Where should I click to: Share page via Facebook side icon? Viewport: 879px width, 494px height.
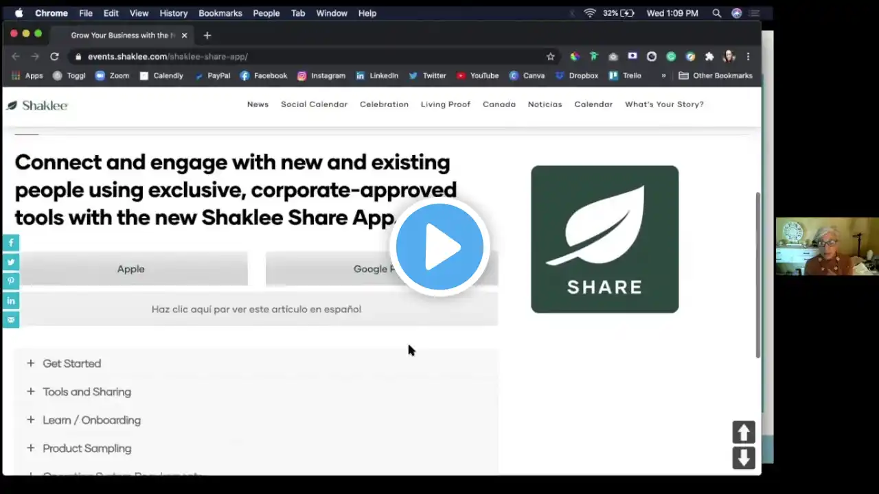(x=11, y=243)
